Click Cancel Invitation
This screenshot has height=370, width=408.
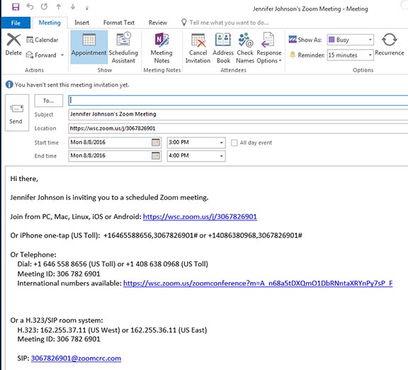pos(198,48)
